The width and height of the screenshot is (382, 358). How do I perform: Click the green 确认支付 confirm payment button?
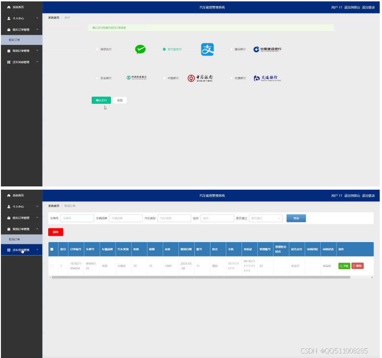[x=101, y=100]
